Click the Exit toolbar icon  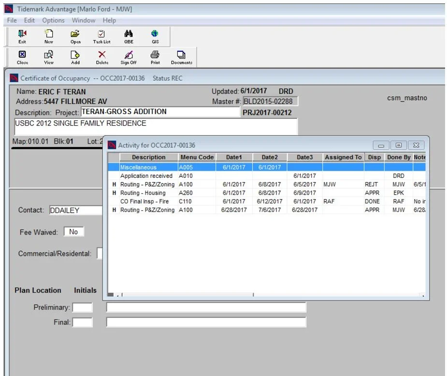coord(22,36)
